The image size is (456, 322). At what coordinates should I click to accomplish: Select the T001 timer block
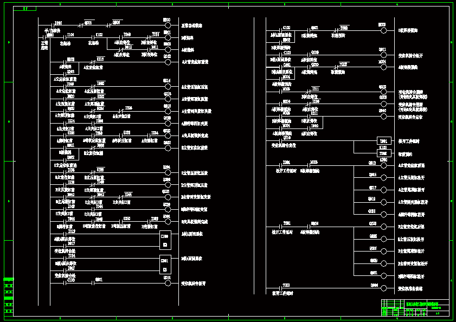384,141
